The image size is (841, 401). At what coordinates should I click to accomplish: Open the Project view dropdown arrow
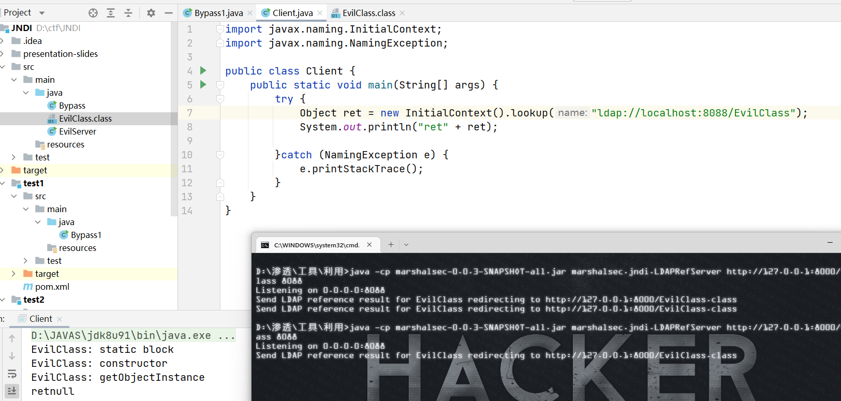(42, 13)
